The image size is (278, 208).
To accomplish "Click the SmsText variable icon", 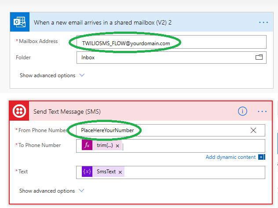I will pyautogui.click(x=87, y=172).
